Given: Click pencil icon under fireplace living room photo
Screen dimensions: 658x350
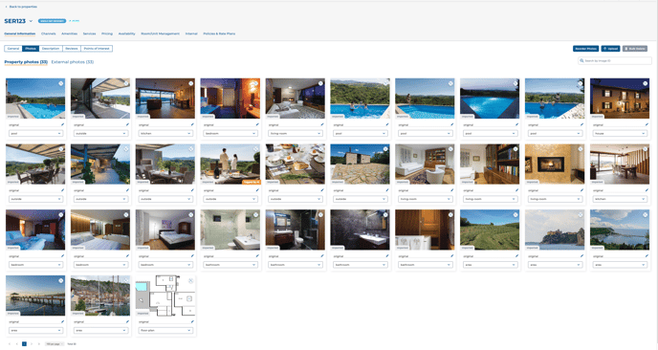Looking at the screenshot, I should coord(582,190).
